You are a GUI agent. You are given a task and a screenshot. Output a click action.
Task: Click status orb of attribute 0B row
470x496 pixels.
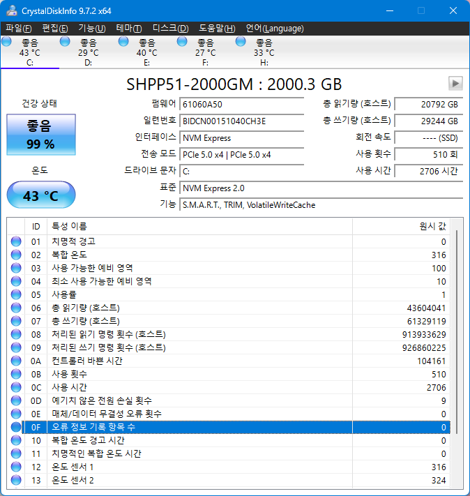click(x=16, y=374)
